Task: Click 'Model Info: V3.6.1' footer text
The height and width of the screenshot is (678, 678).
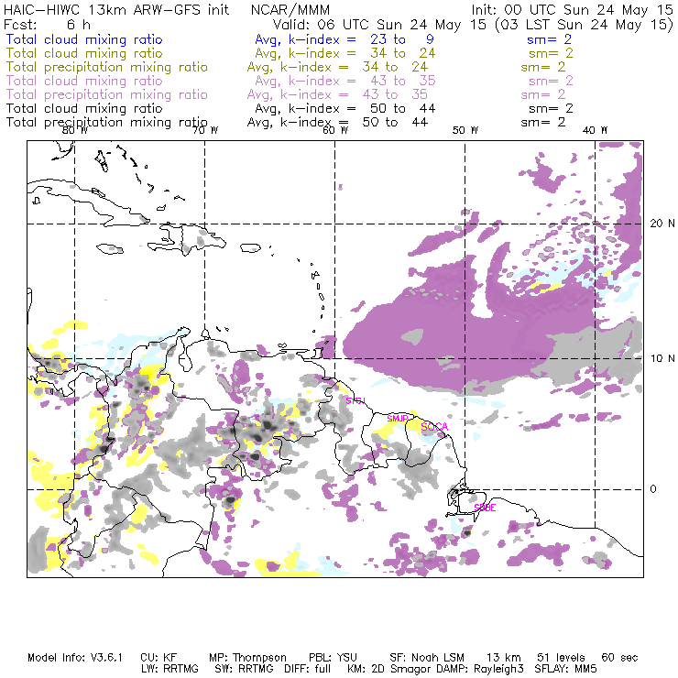Action: click(x=75, y=658)
